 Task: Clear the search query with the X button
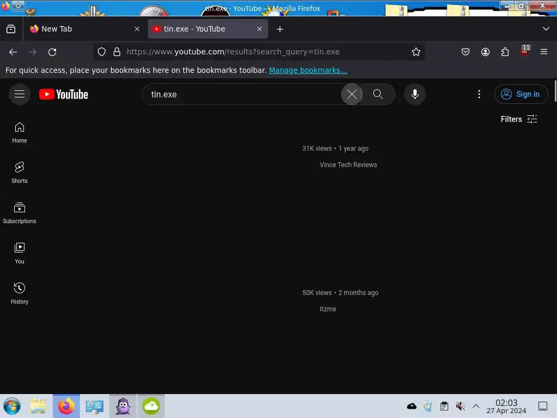click(352, 94)
